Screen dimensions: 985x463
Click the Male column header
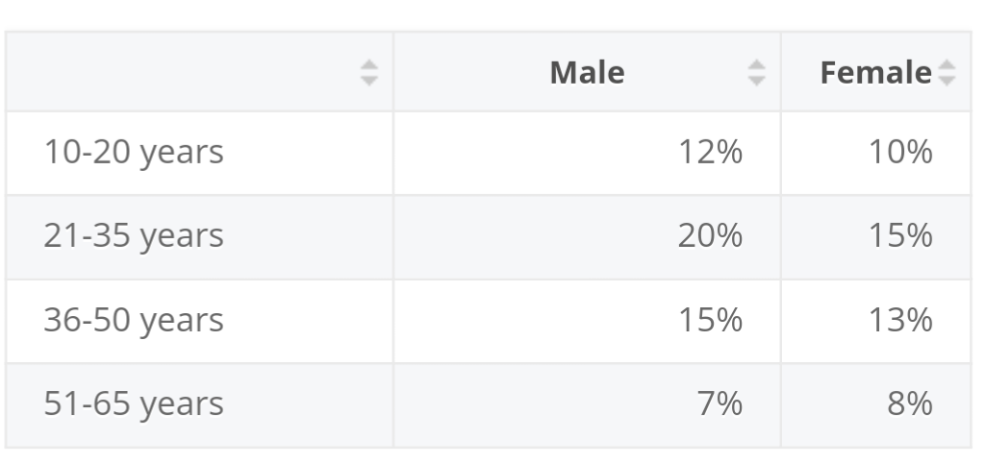588,72
